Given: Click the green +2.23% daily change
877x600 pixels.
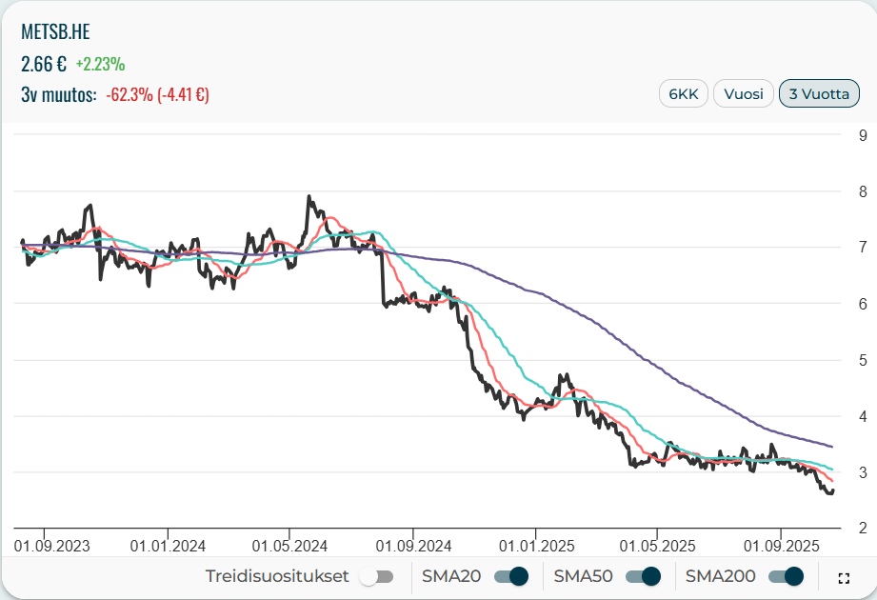Looking at the screenshot, I should point(100,64).
